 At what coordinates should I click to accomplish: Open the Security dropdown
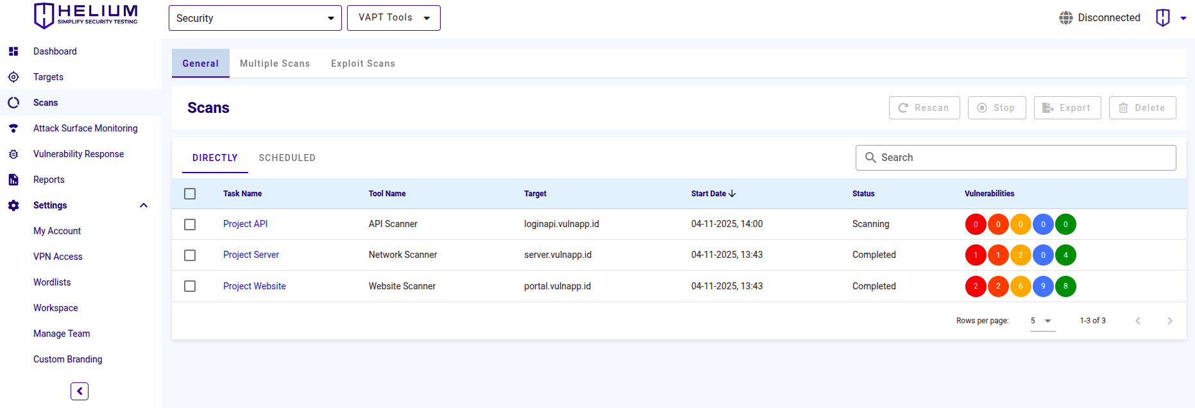point(255,18)
